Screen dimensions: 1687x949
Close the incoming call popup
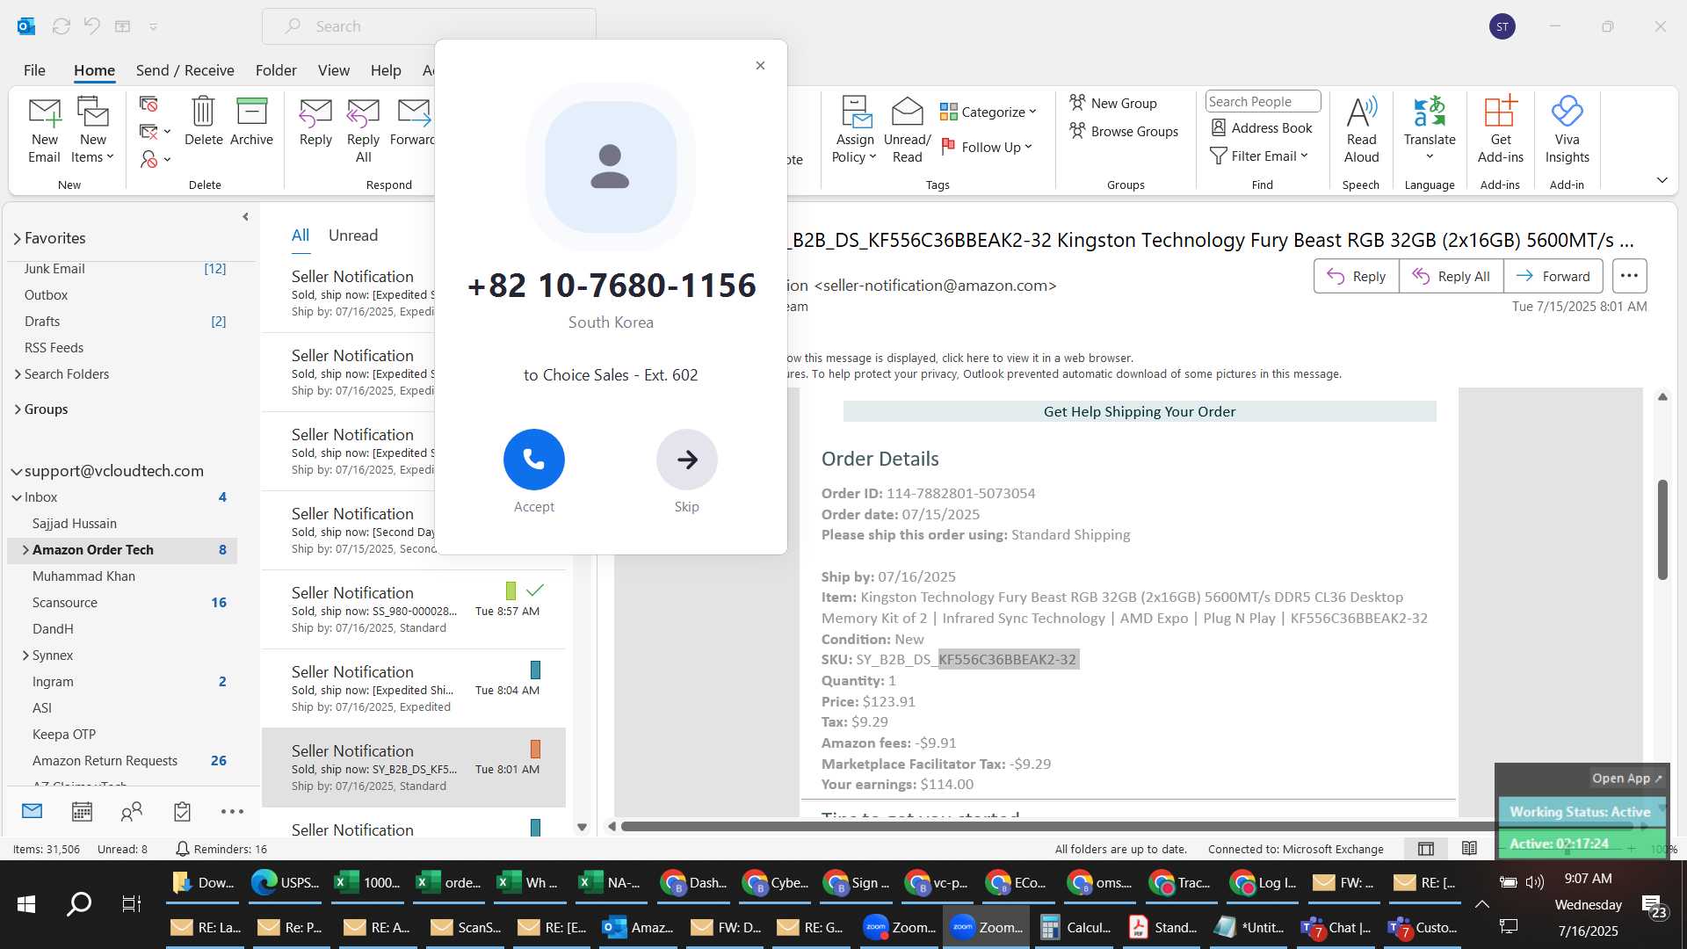(x=760, y=66)
